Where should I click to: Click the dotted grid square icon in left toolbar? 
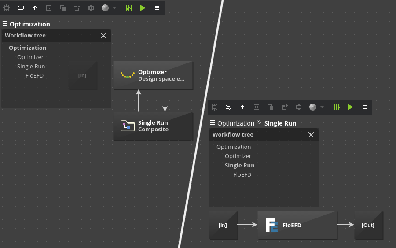[x=49, y=8]
